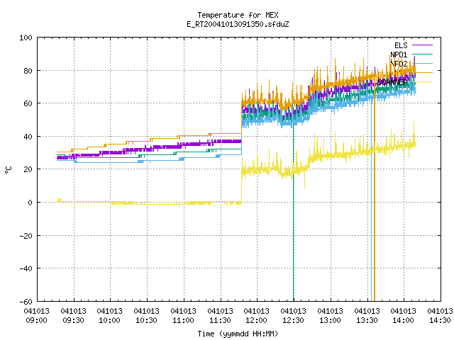Click the "NPD1" legend label
Screen dimensions: 454x340
pyautogui.click(x=399, y=55)
